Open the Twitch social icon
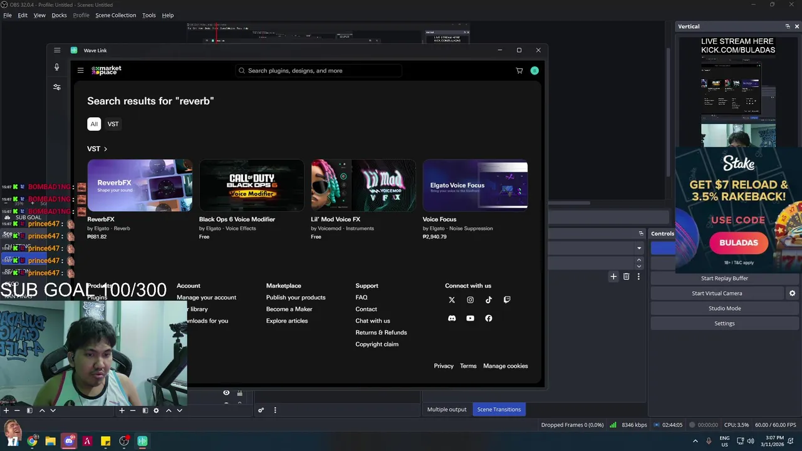The height and width of the screenshot is (451, 802). click(507, 300)
